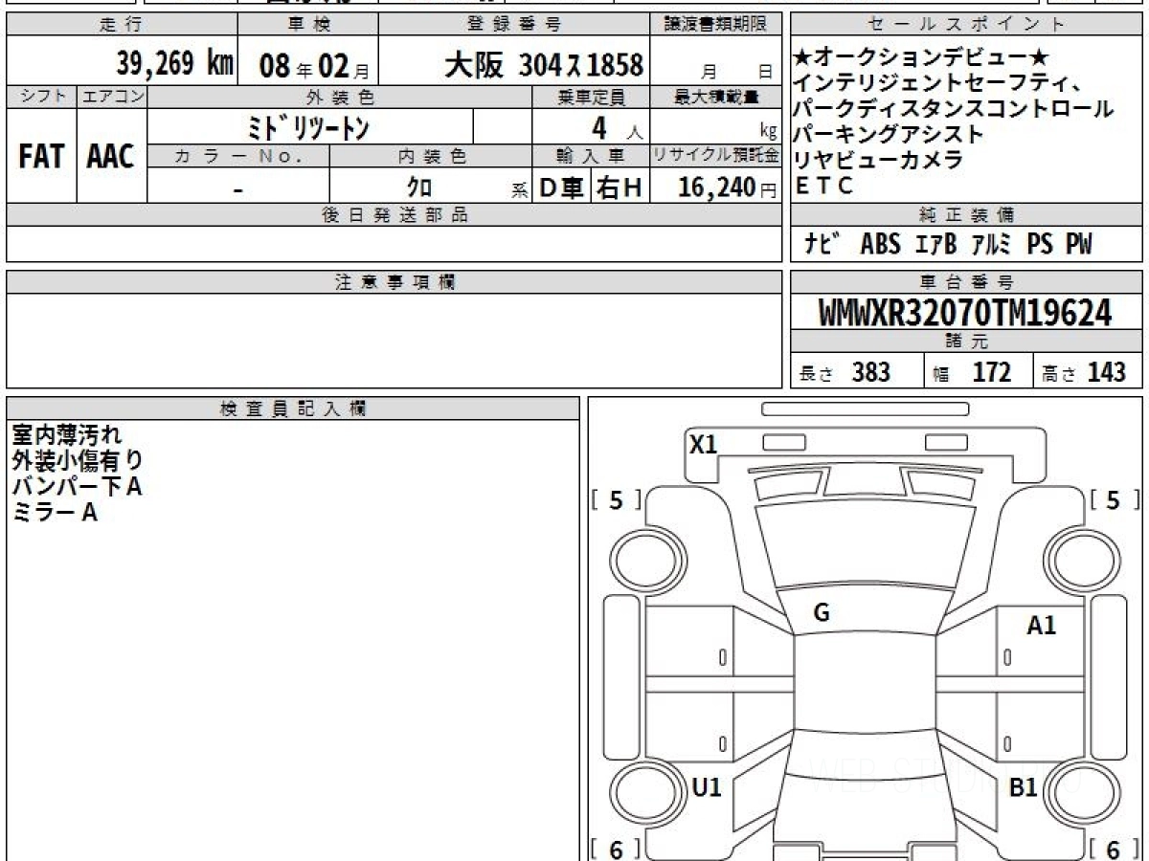Viewport: 1149px width, 861px height.
Task: Click the 後日発送部品 header
Action: 394,215
